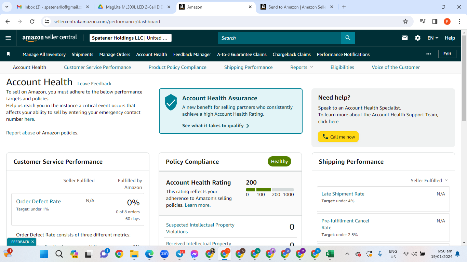Go back to previous page
This screenshot has height=262, width=467.
[8, 21]
